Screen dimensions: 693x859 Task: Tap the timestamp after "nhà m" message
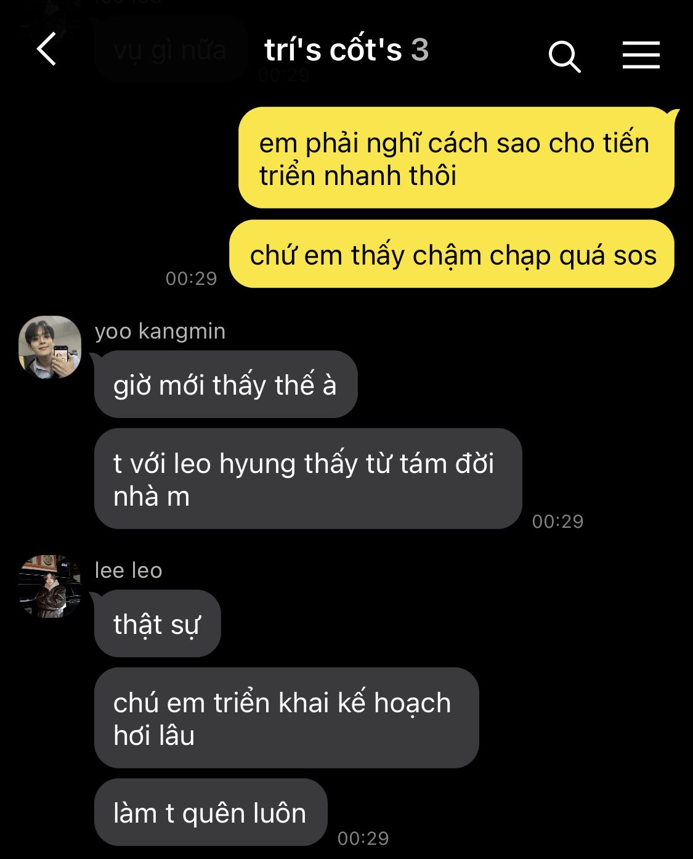pyautogui.click(x=557, y=521)
